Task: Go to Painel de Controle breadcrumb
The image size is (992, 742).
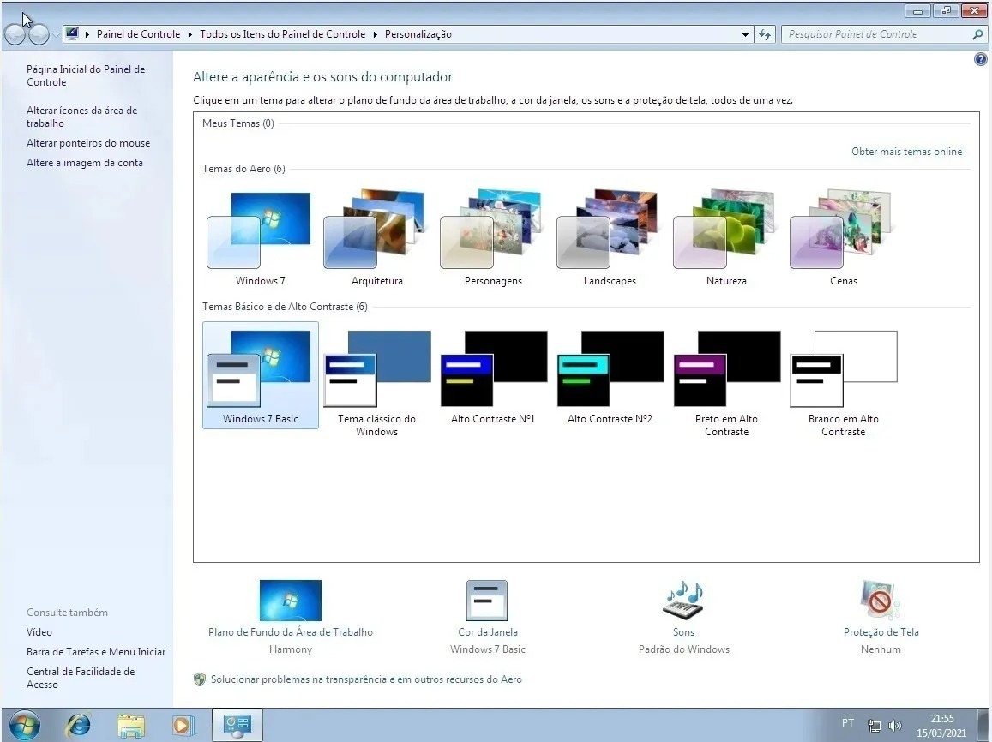Action: point(138,34)
